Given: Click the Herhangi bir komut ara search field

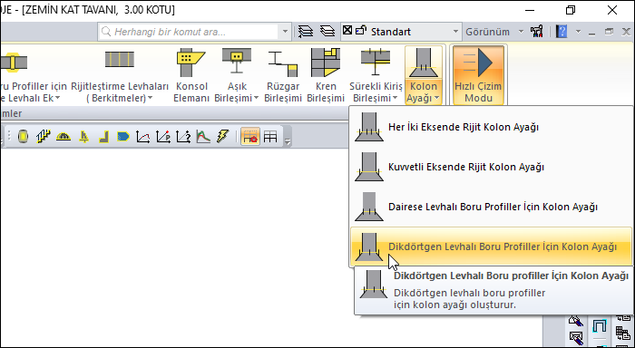Looking at the screenshot, I should coord(190,32).
